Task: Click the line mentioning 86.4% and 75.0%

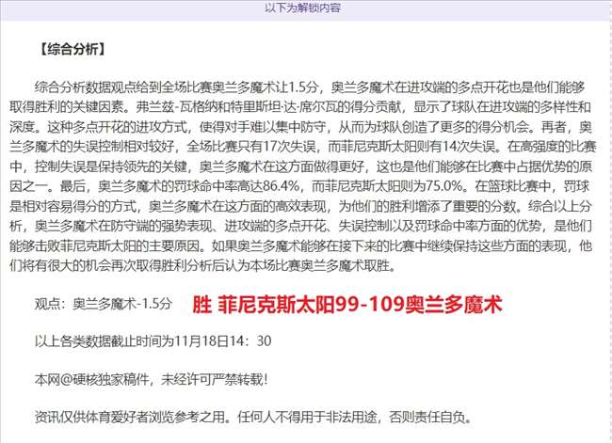Action: click(x=299, y=186)
